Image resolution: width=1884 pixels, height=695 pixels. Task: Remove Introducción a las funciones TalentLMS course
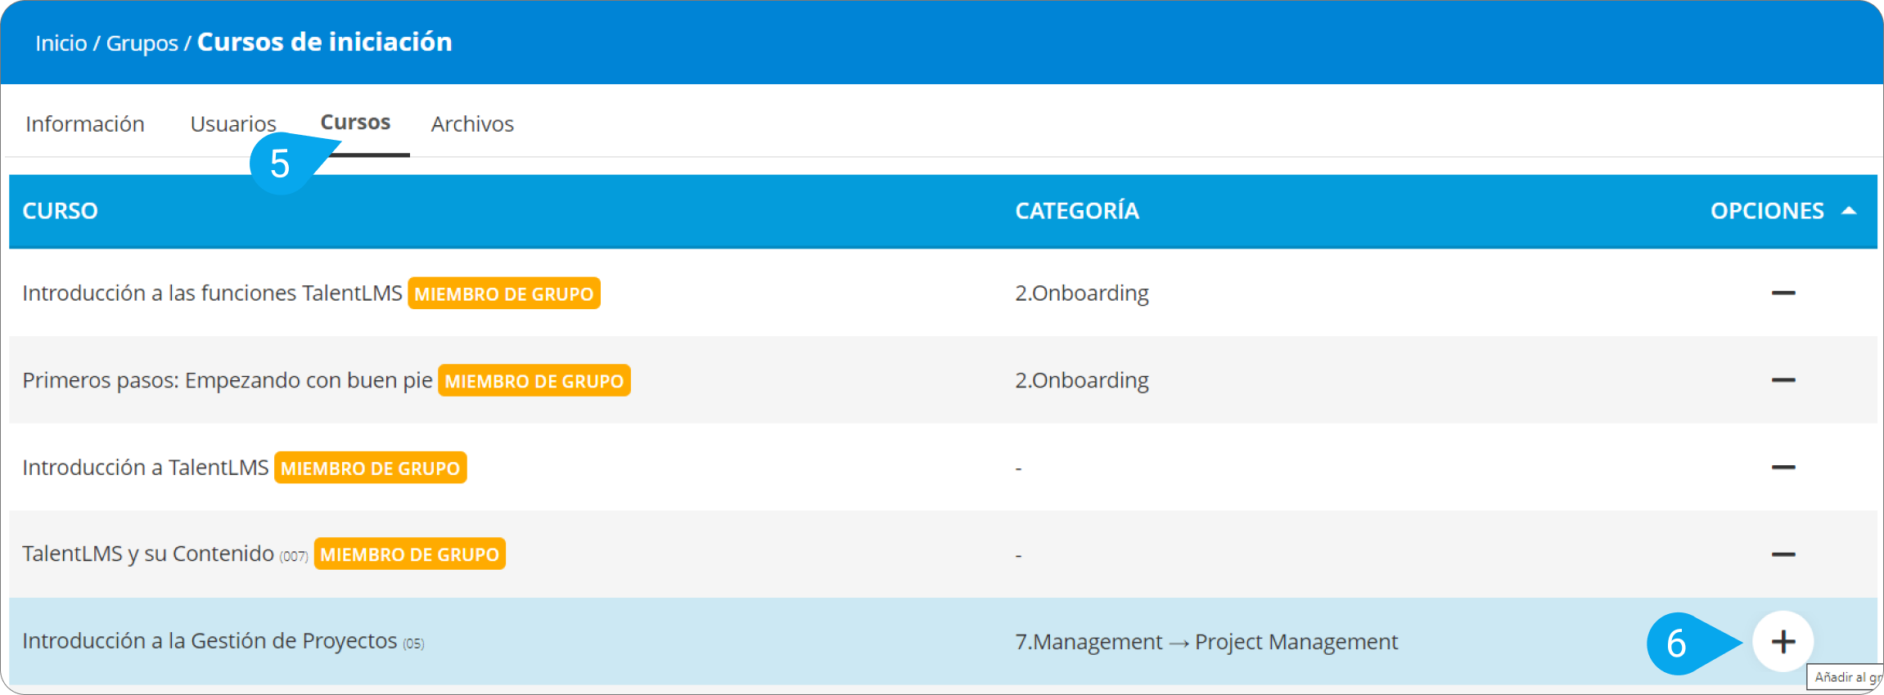point(1783,293)
